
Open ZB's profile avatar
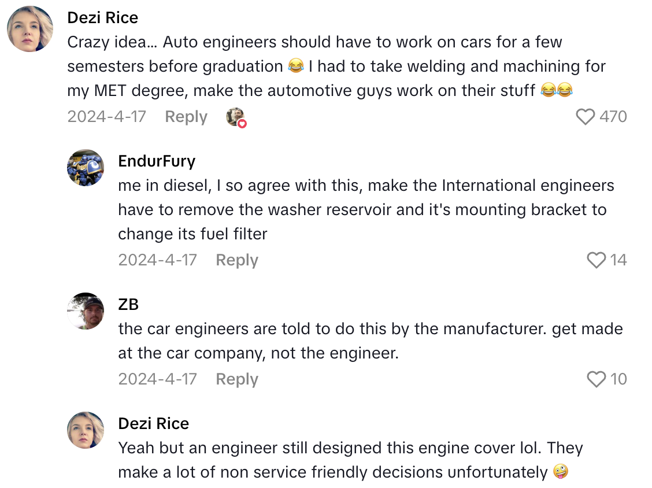86,310
